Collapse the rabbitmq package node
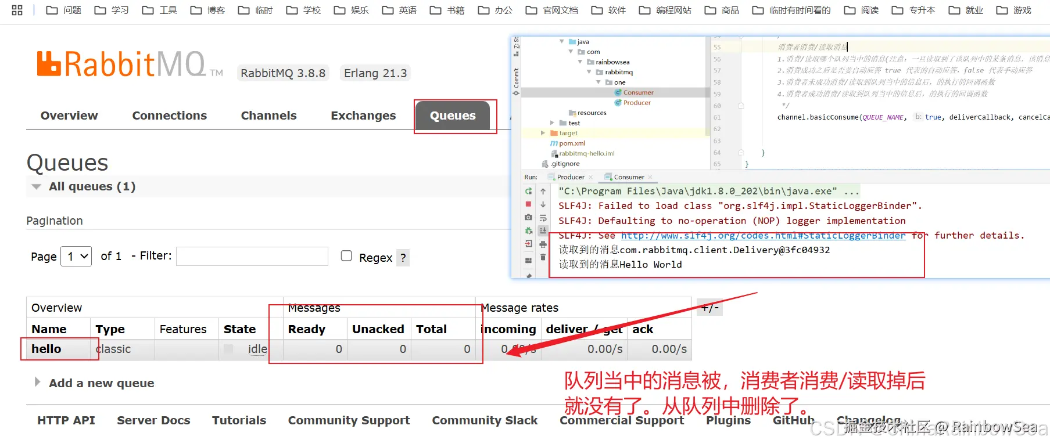This screenshot has width=1050, height=447. tap(589, 72)
